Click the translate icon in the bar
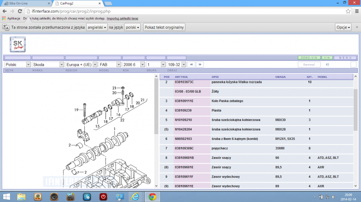This screenshot has height=202, width=361. [6, 27]
